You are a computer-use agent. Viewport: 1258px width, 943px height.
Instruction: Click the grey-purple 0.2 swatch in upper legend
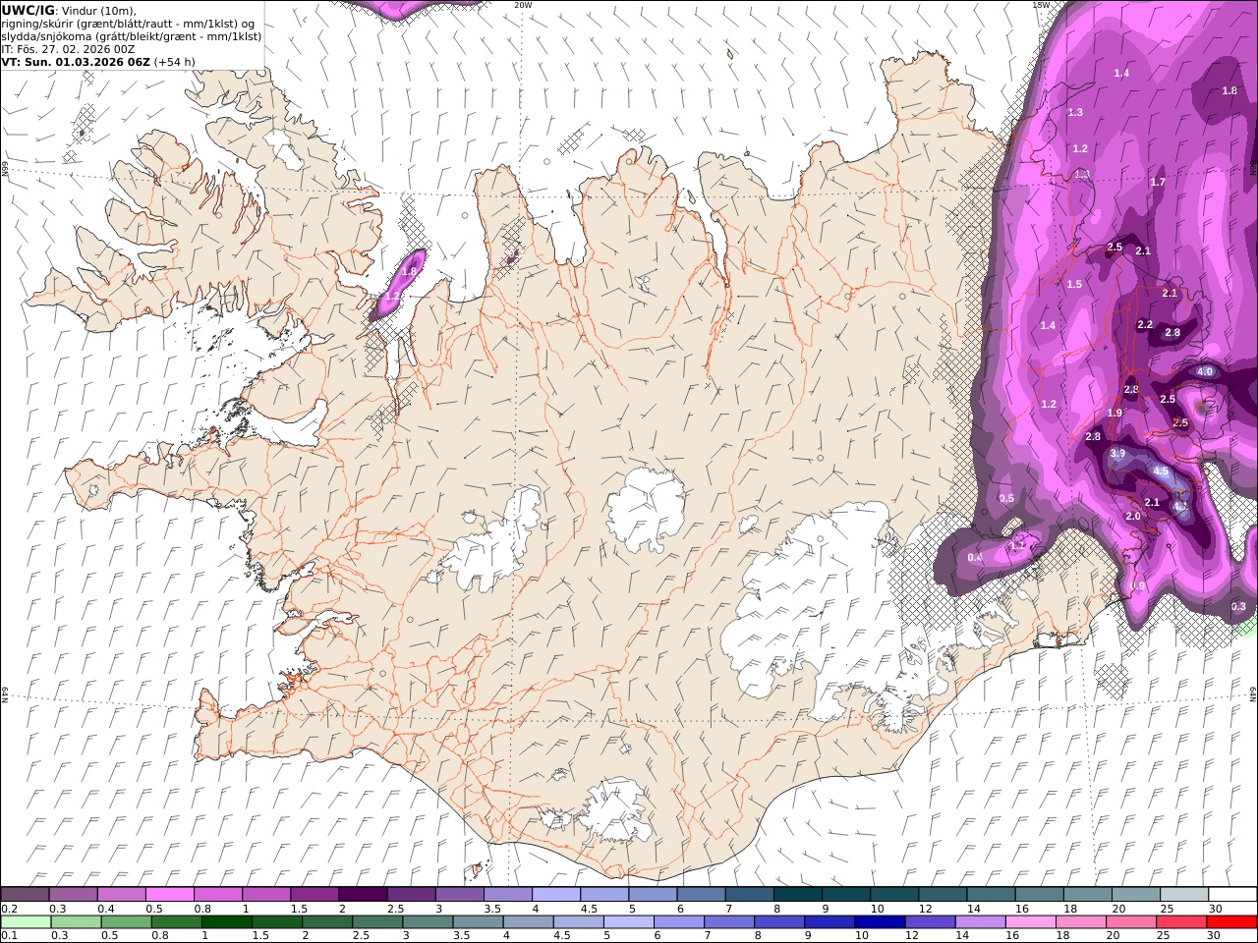pos(25,895)
